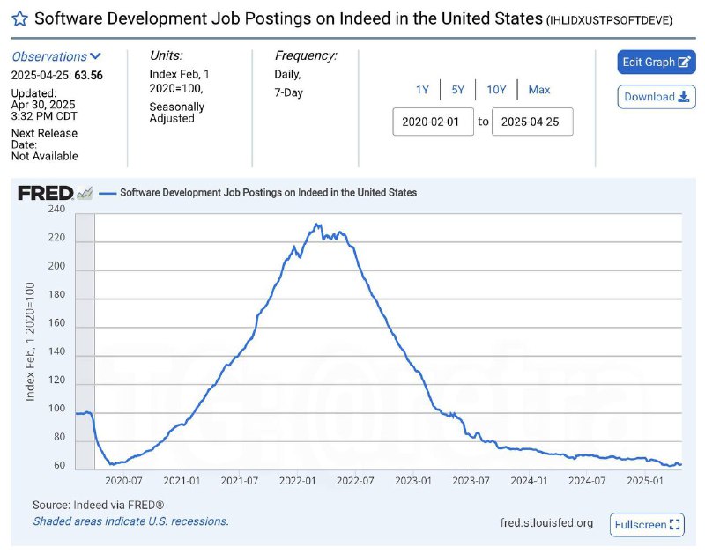Click the 2022-01 x-axis label
705x554 pixels.
[x=297, y=481]
